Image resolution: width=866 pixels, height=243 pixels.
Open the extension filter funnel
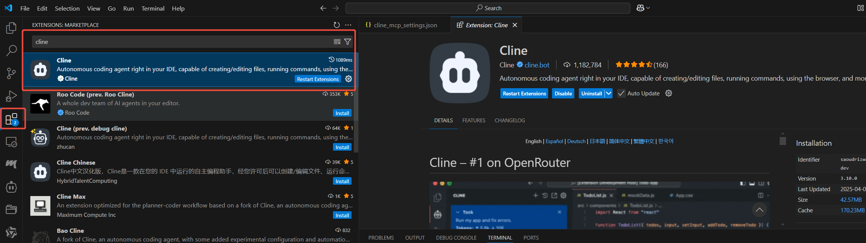(347, 42)
